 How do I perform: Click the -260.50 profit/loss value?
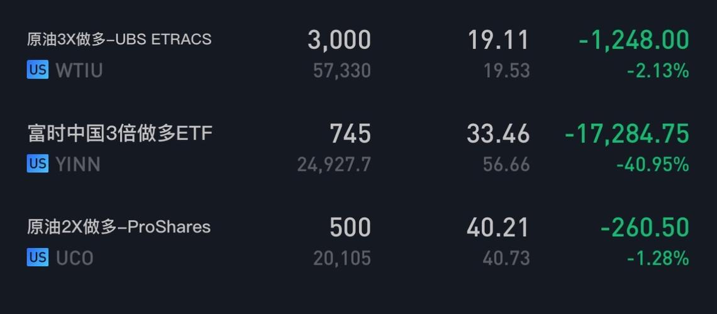coord(645,227)
